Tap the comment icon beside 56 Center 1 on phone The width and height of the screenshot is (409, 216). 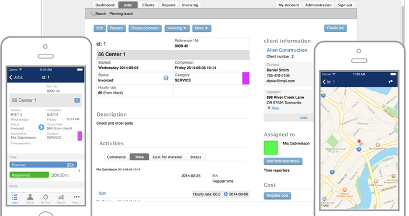pos(77,101)
